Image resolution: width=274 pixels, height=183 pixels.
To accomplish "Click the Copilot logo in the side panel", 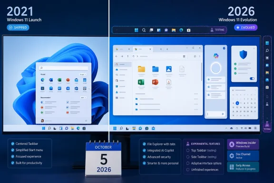I will pyautogui.click(x=216, y=56).
